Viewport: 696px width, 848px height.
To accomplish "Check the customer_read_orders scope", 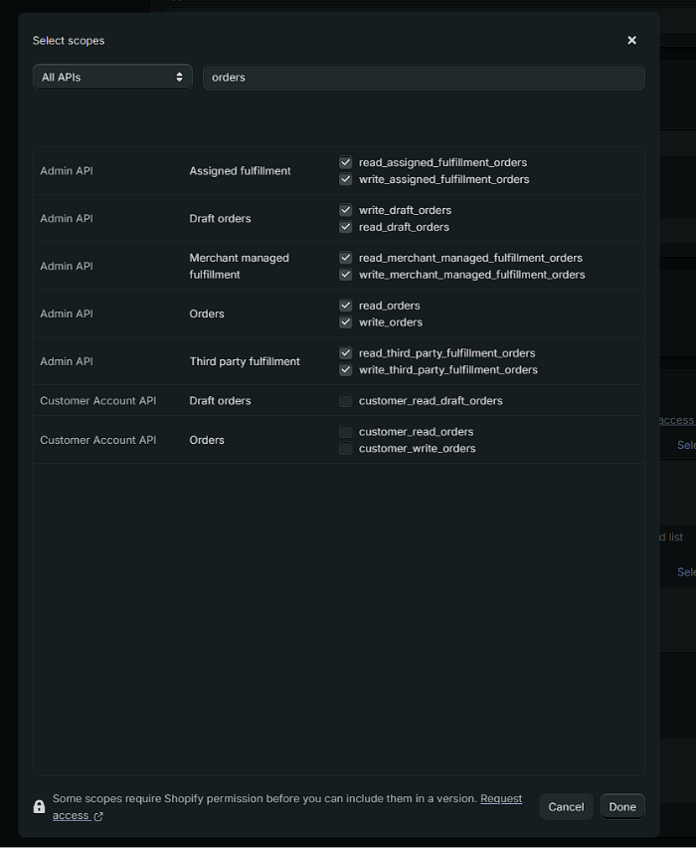I will tap(345, 431).
